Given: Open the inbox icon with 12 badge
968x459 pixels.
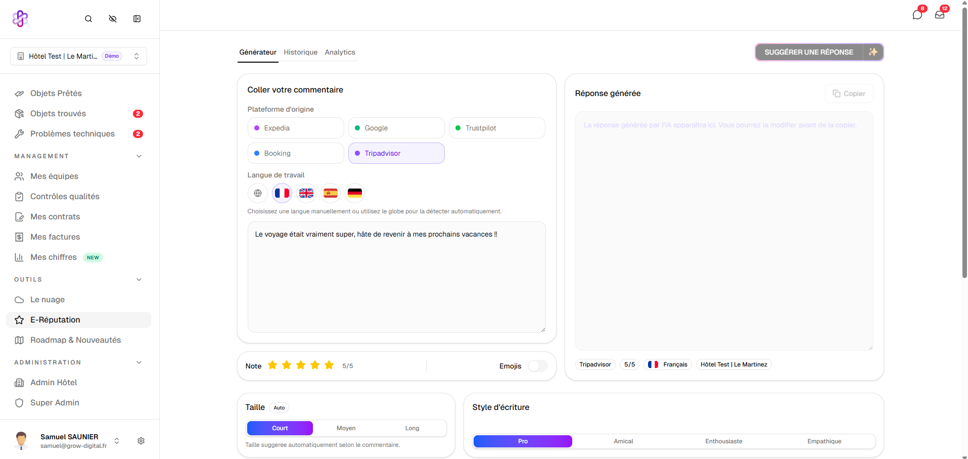Looking at the screenshot, I should pyautogui.click(x=940, y=15).
